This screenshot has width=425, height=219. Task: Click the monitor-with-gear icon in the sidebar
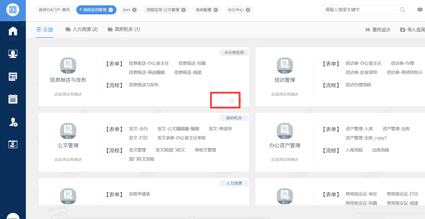[x=13, y=144]
